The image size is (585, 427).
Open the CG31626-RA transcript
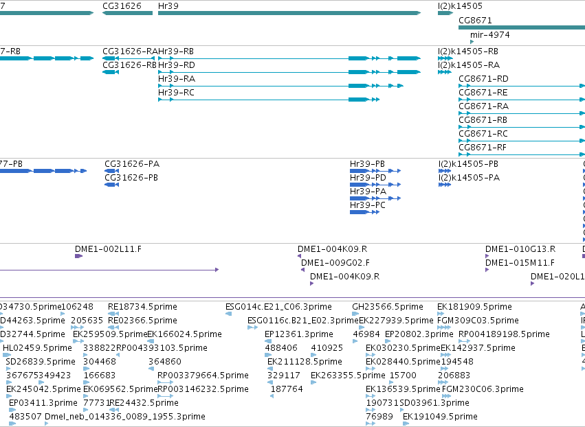(x=129, y=51)
